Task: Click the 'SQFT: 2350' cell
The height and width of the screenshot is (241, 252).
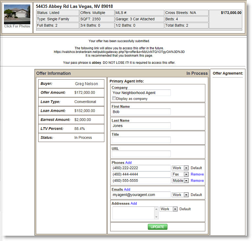Action: click(97, 19)
